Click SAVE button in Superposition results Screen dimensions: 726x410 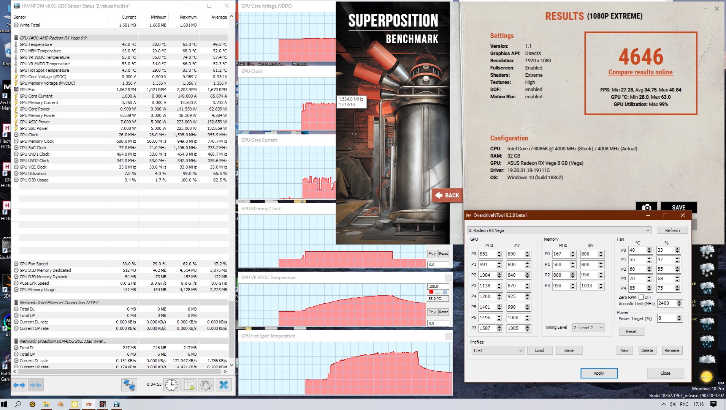point(678,207)
